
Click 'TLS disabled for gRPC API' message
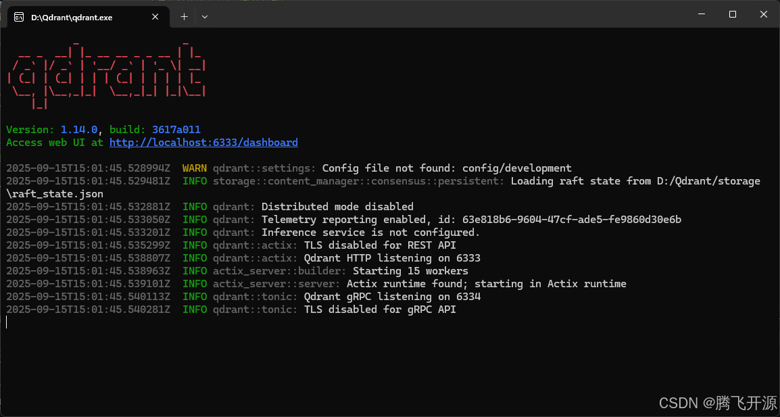pos(380,310)
